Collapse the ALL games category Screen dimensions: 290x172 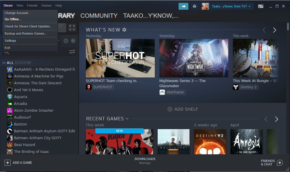(4, 63)
